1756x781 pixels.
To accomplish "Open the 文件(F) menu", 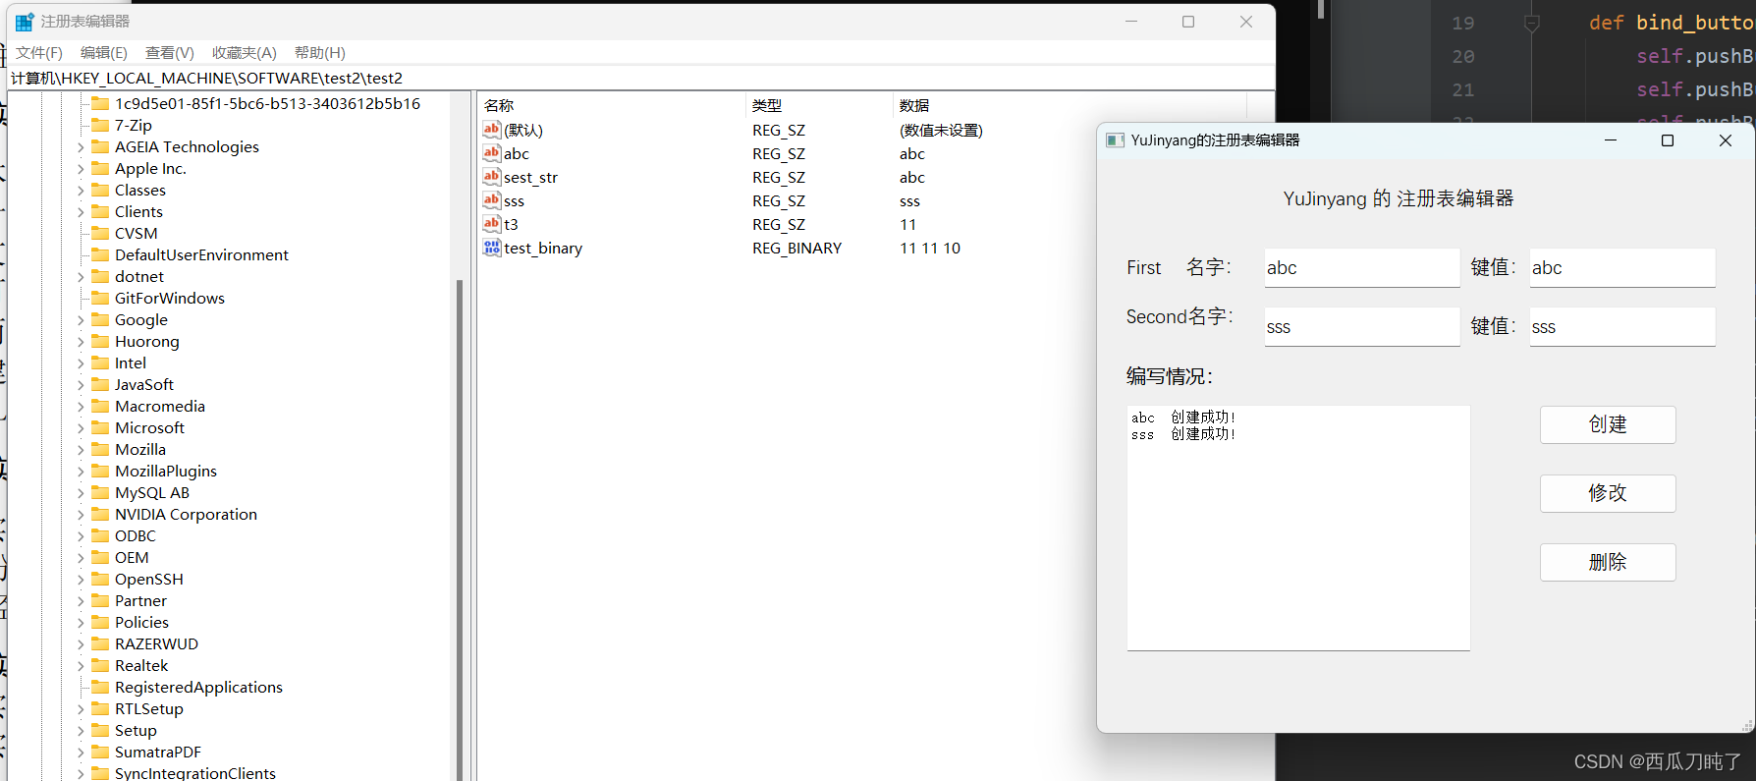I will click(39, 53).
